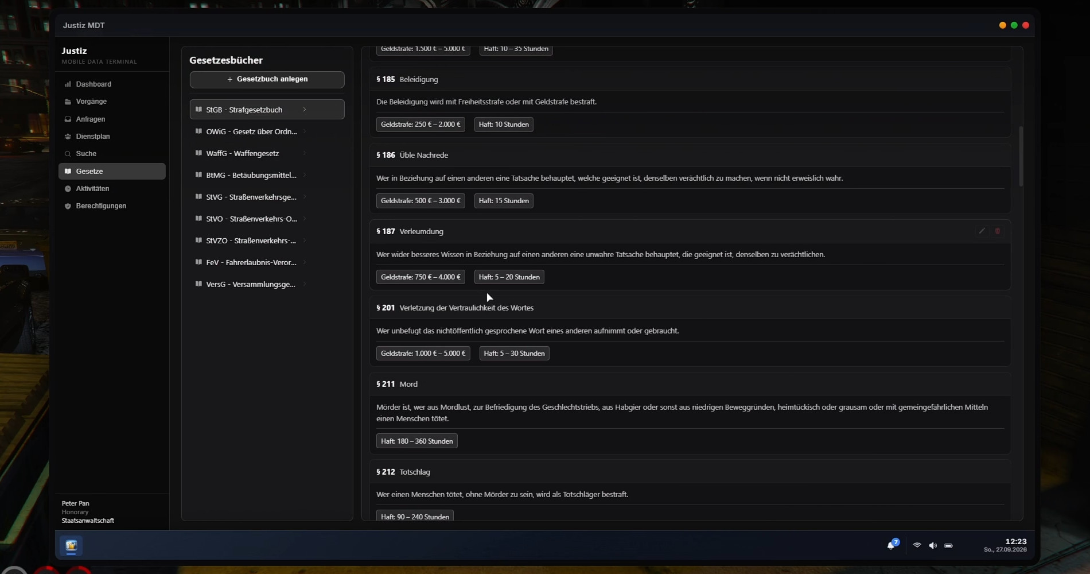The height and width of the screenshot is (574, 1090).
Task: Go to the Vorgänge section
Action: tap(112, 102)
